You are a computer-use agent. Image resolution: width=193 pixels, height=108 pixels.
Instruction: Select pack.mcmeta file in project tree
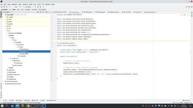pyautogui.click(x=18, y=65)
